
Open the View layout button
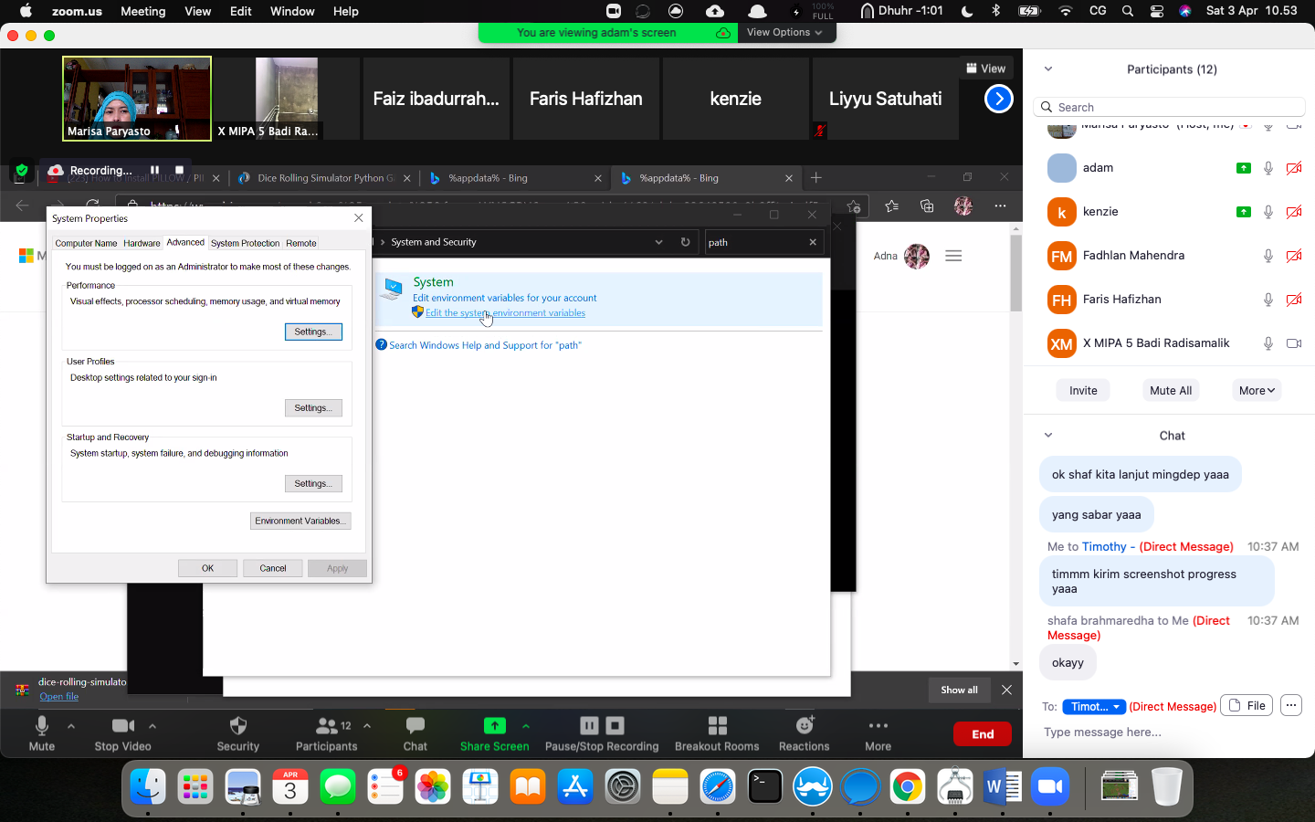(986, 68)
